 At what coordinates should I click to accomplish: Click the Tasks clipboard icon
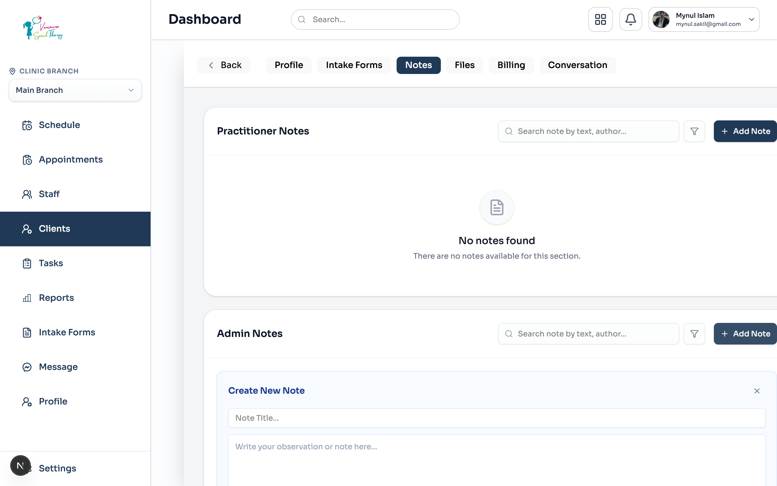(27, 263)
